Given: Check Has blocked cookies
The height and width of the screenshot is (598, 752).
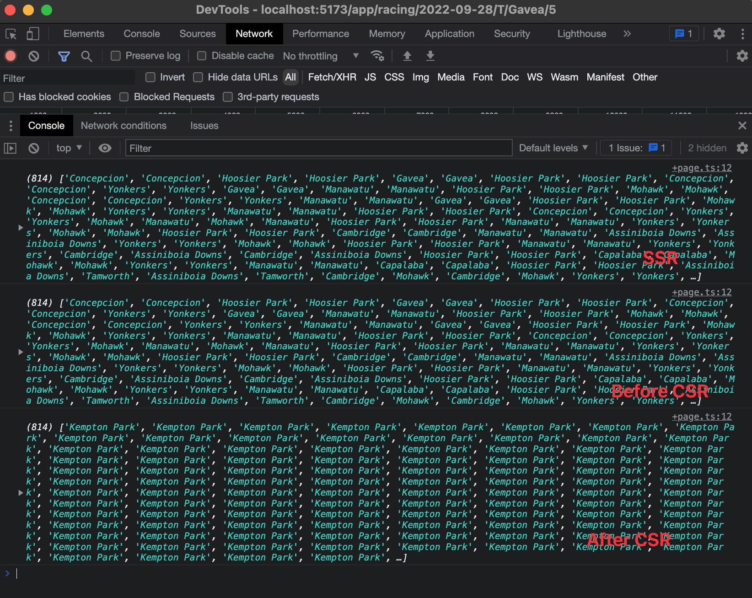Looking at the screenshot, I should tap(9, 97).
